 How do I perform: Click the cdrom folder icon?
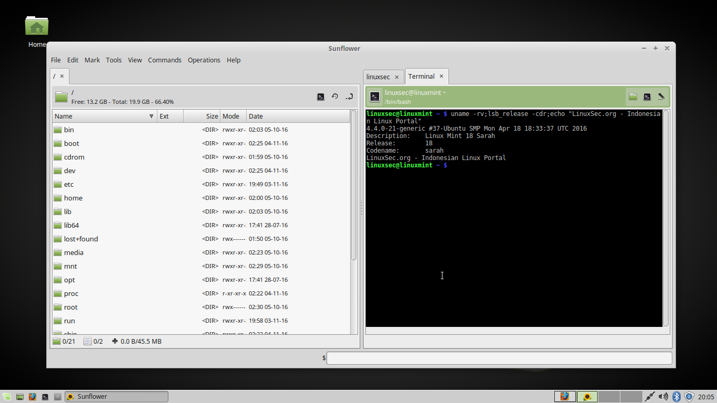pos(58,157)
